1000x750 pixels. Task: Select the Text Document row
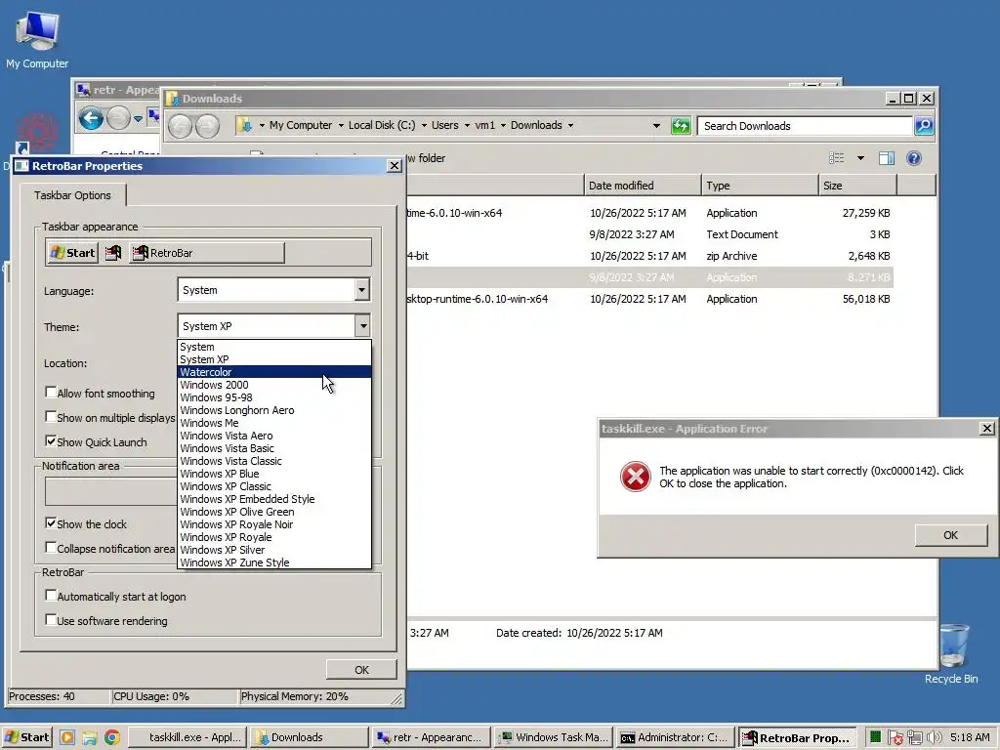(x=649, y=234)
